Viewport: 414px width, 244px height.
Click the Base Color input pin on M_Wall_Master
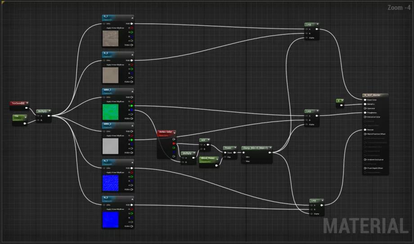pyautogui.click(x=365, y=100)
